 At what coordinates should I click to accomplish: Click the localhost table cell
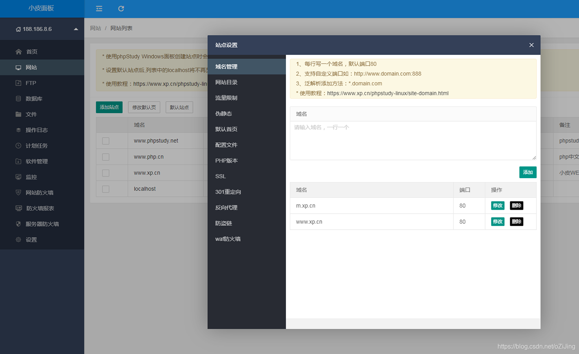point(166,189)
